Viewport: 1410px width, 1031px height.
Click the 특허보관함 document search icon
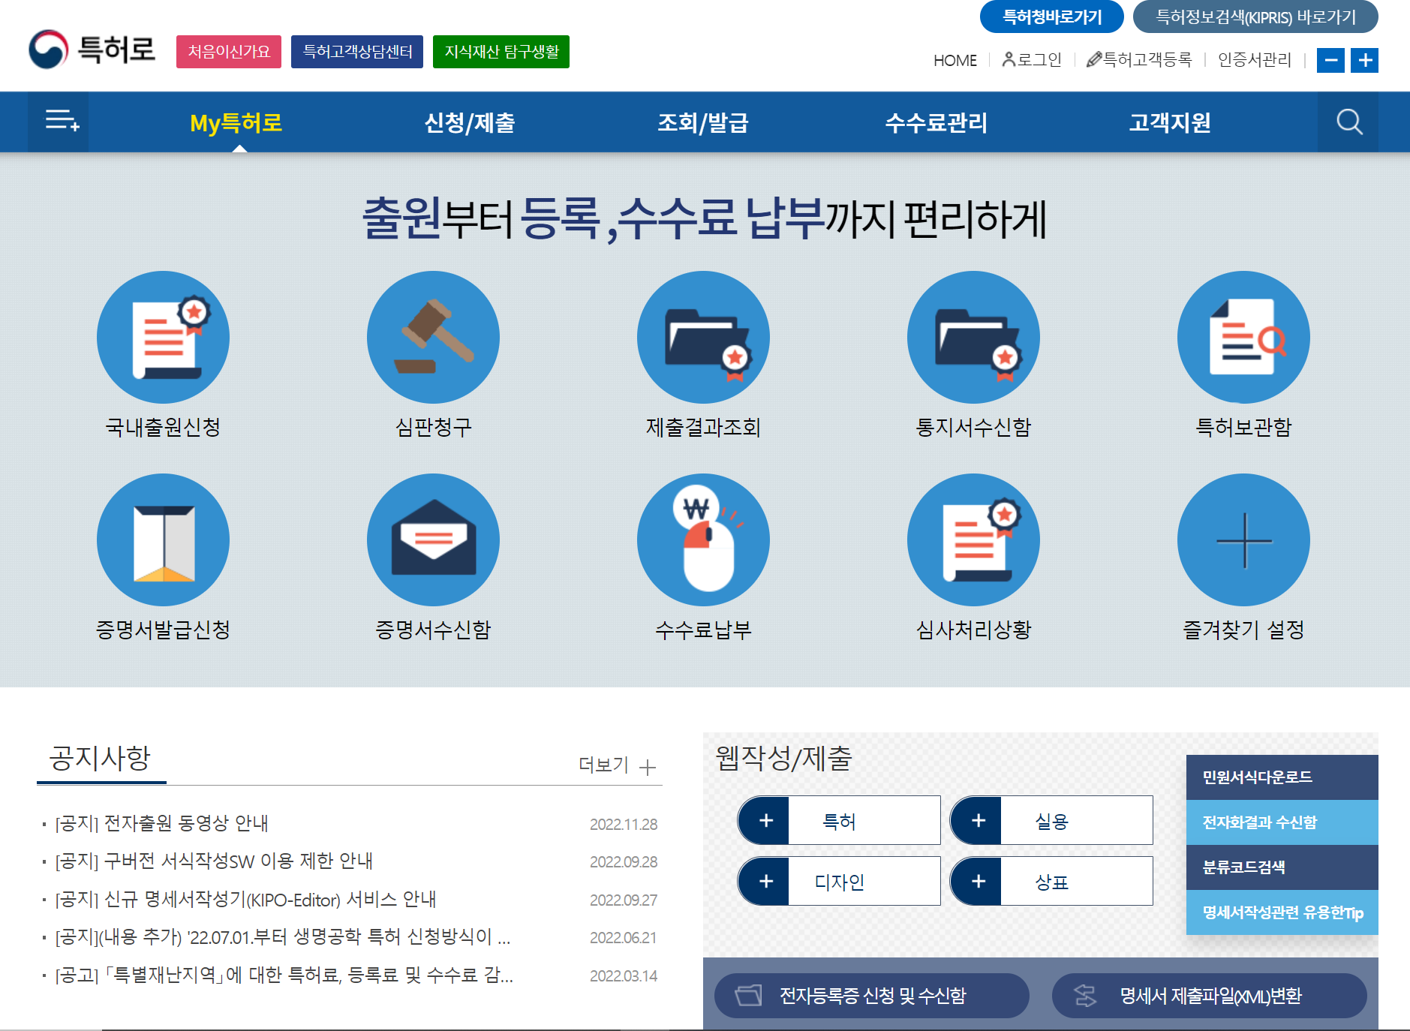(1243, 337)
